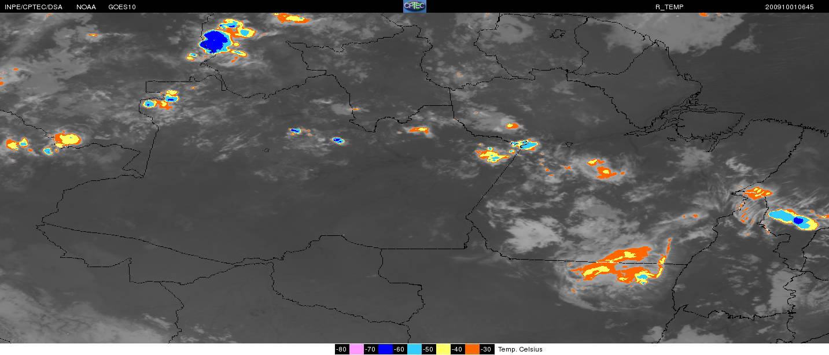Image resolution: width=829 pixels, height=355 pixels.
Task: Click the R_TEMP product label
Action: coord(669,7)
